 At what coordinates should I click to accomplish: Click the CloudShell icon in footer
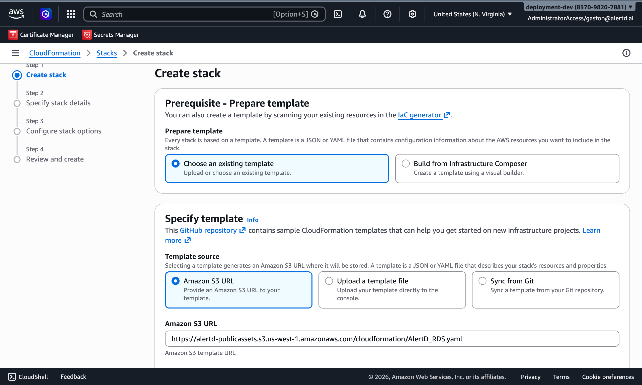click(x=12, y=377)
